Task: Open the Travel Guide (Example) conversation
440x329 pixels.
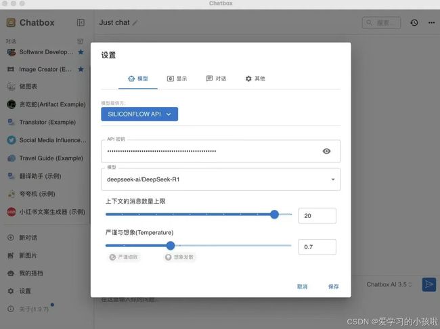Action: pos(46,158)
